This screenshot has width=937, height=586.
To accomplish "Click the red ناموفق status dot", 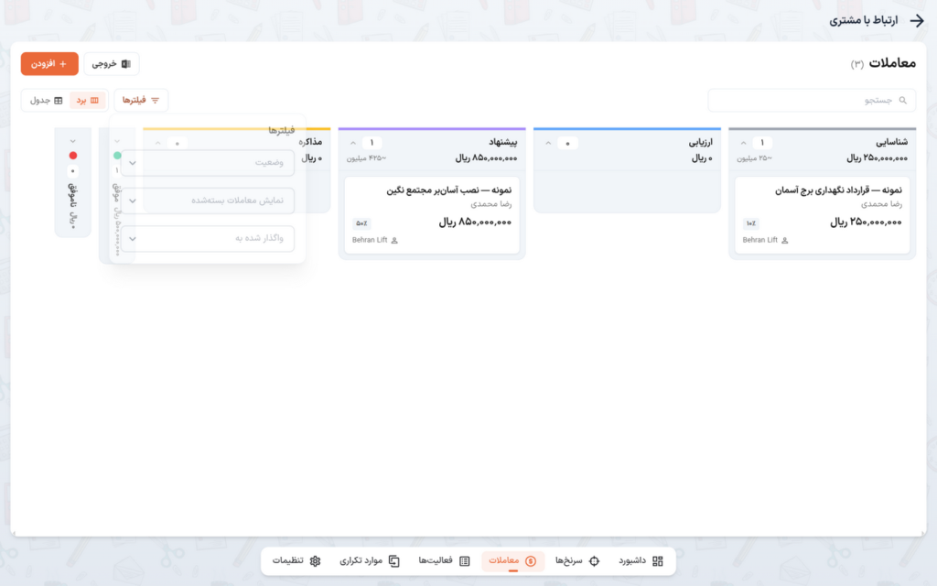I will click(x=73, y=156).
